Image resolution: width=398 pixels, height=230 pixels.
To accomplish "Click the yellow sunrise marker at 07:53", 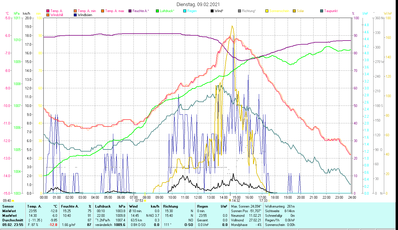I will click(x=145, y=201).
